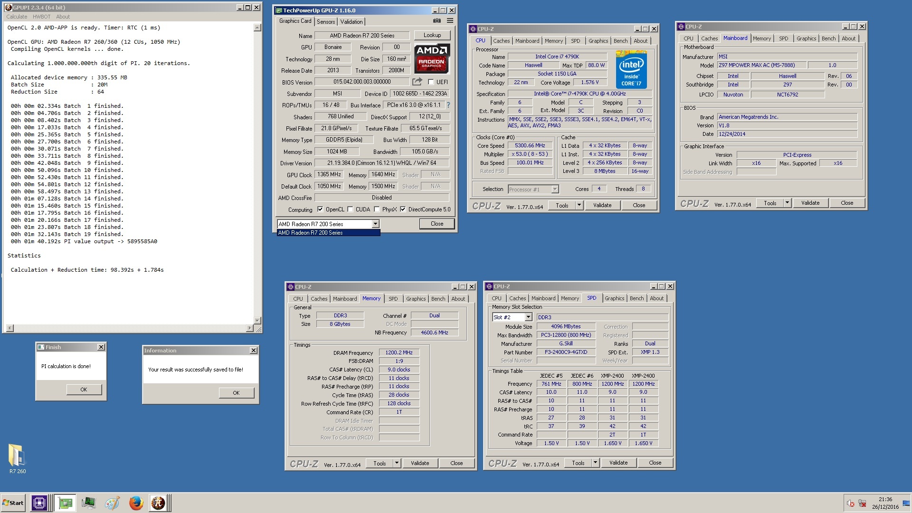The width and height of the screenshot is (912, 513).
Task: Open the GPU-Z taskbar button
Action: click(x=65, y=503)
